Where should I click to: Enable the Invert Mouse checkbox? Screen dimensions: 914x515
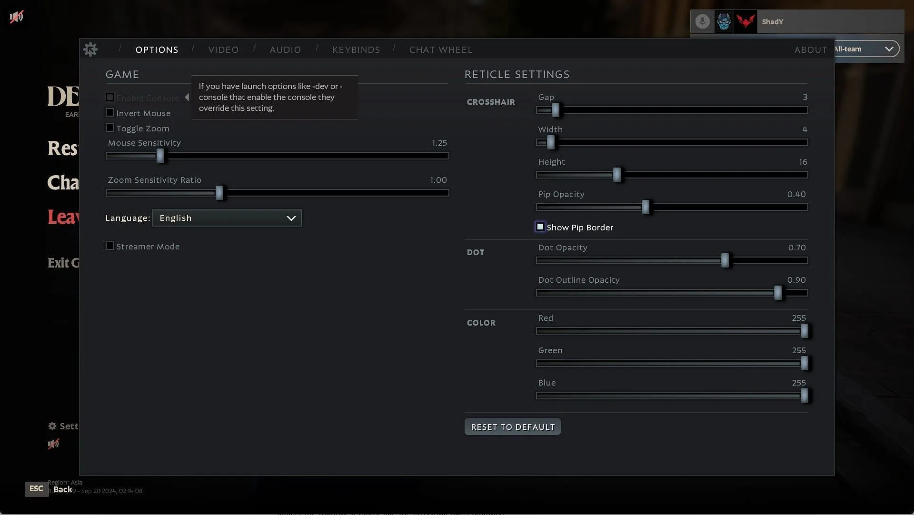click(x=110, y=113)
